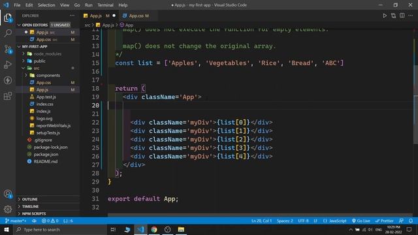Open the Source Control view
This screenshot has height=235, width=418.
[8, 50]
